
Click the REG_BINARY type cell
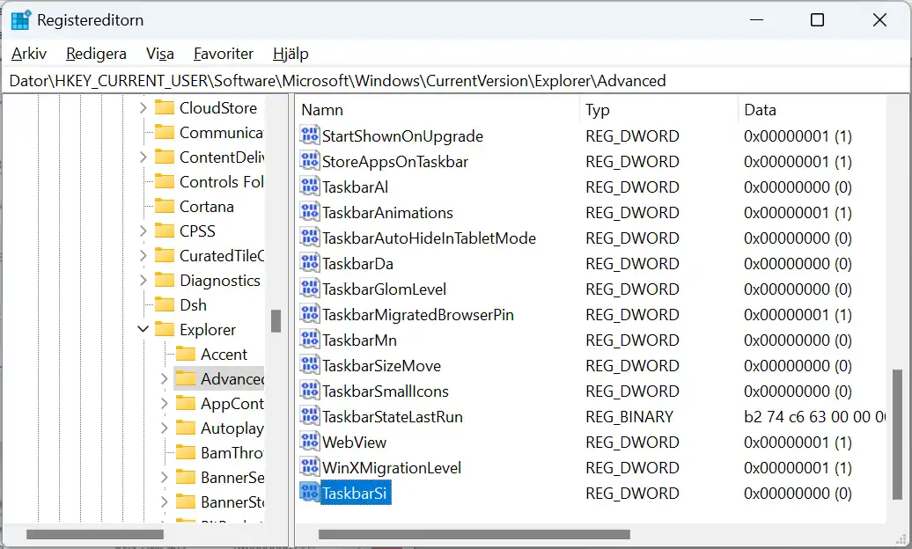coord(629,417)
